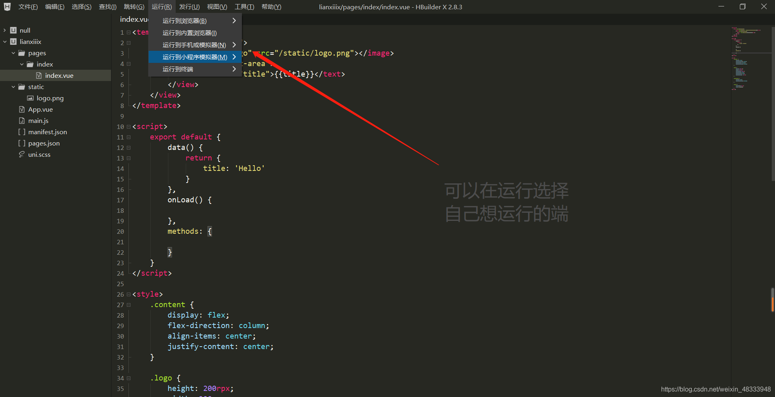Choose 运行到内置浏览器(I) menu entry
Image resolution: width=775 pixels, height=397 pixels.
coord(195,33)
